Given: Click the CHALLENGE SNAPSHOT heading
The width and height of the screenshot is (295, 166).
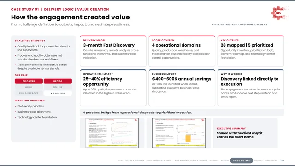Looking at the screenshot, I should tap(30, 41).
